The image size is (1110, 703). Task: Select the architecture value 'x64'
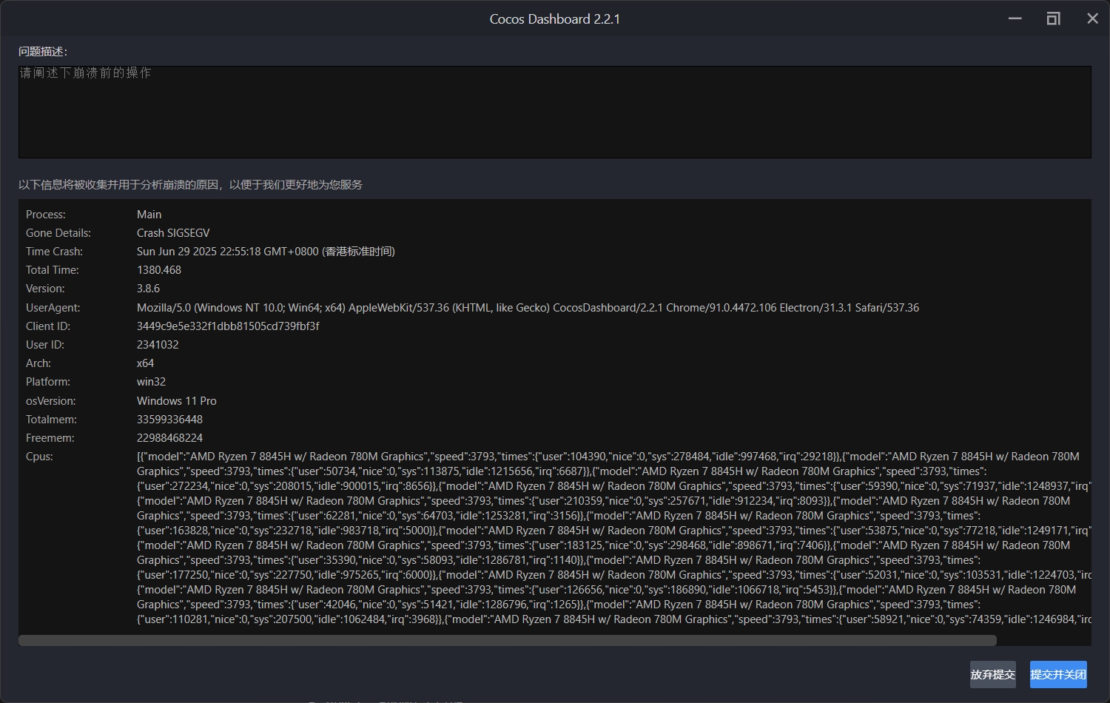146,363
